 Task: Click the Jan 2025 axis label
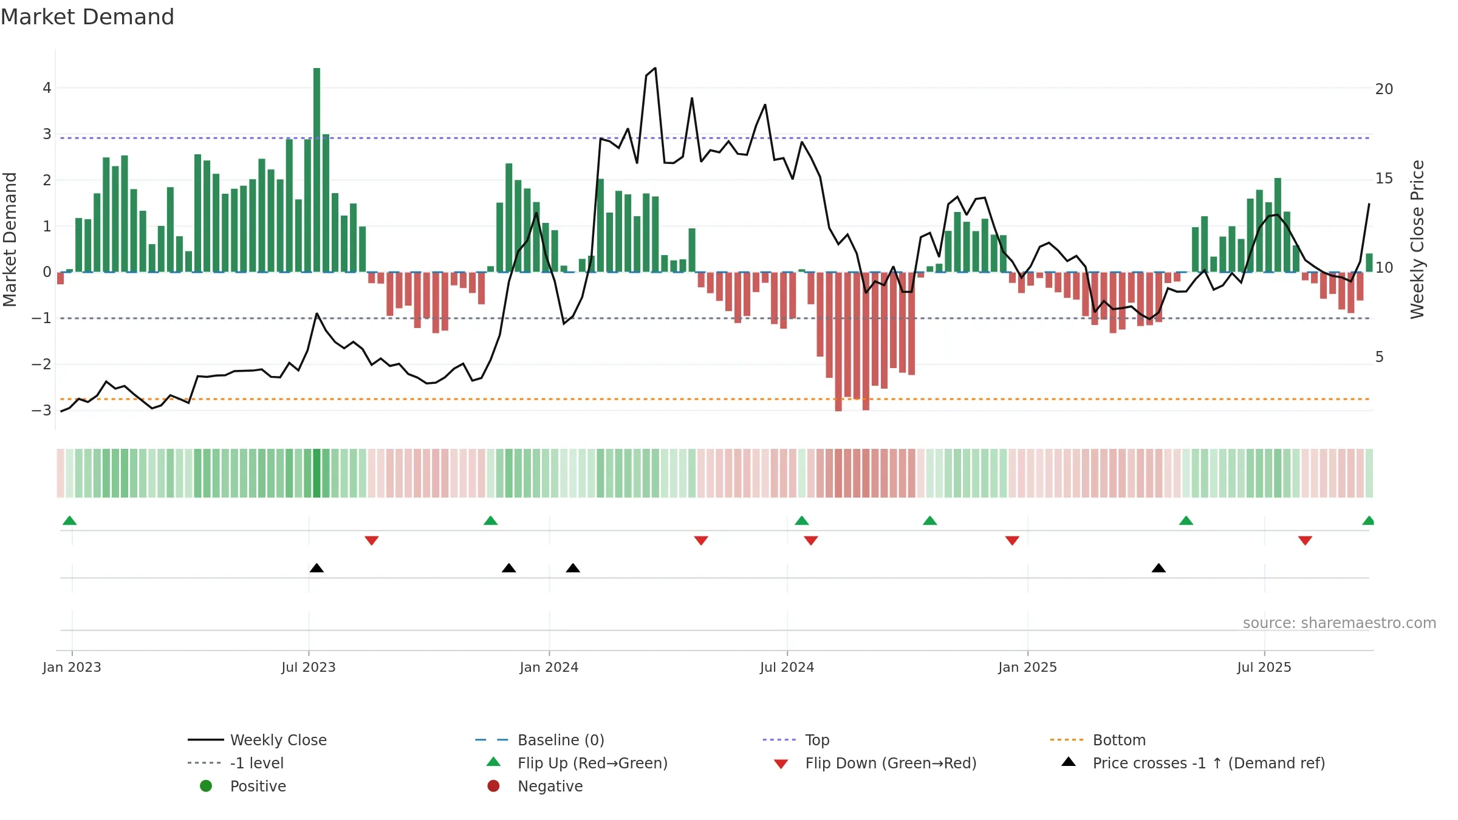click(x=1028, y=667)
